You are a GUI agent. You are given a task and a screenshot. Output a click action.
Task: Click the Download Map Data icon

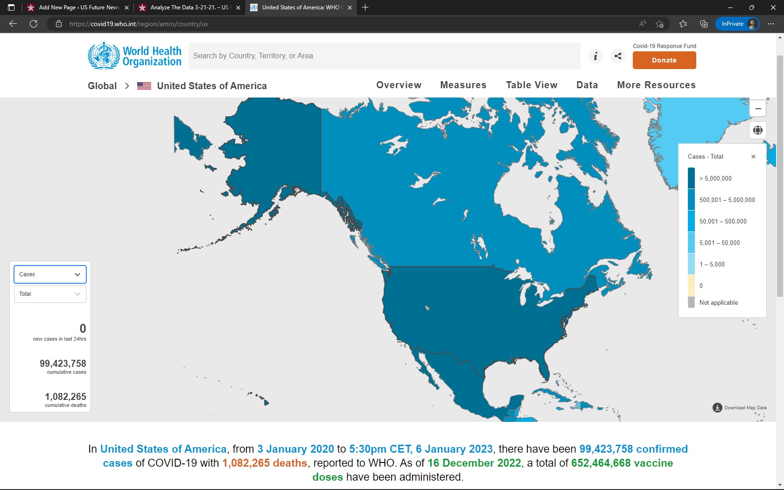tap(717, 408)
